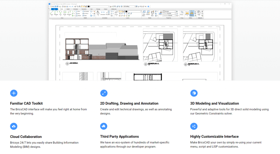Select the Dimension tool

pos(103,13)
